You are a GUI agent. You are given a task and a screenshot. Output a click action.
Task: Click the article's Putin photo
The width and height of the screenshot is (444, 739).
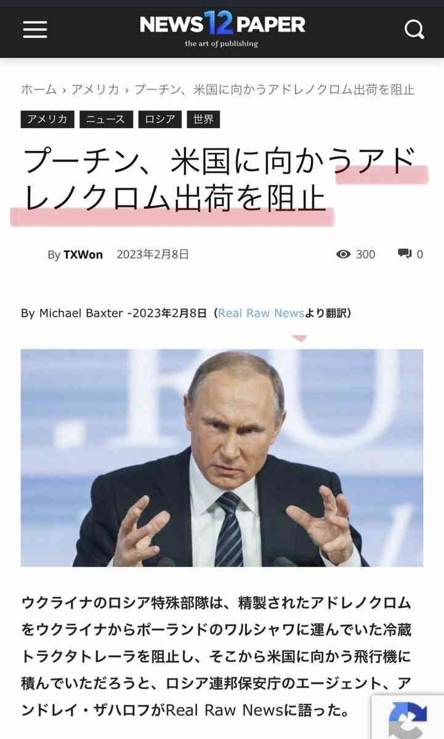tap(222, 458)
